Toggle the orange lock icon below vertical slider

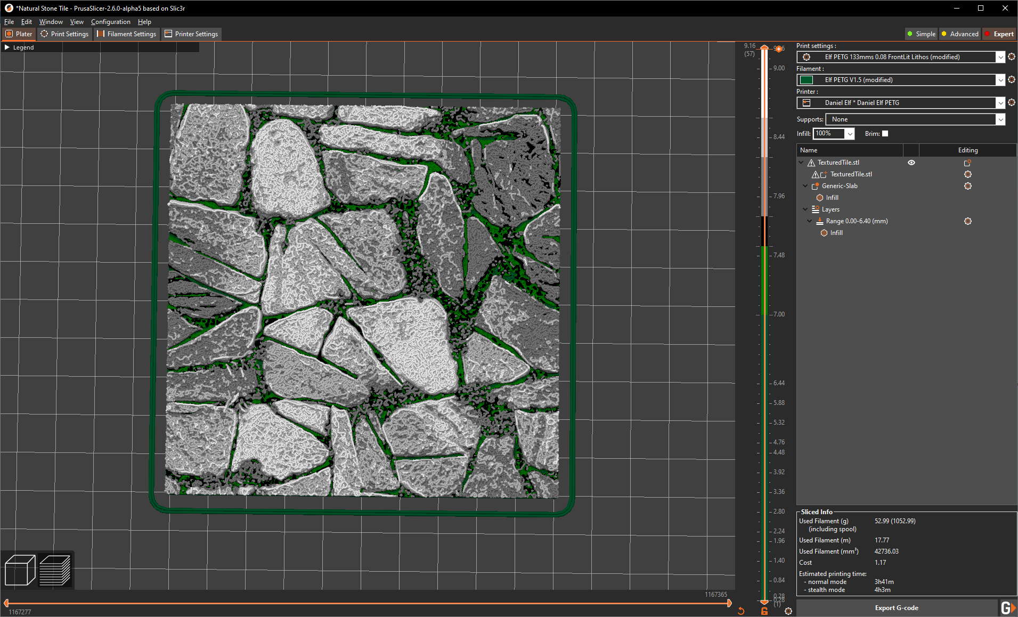click(764, 611)
